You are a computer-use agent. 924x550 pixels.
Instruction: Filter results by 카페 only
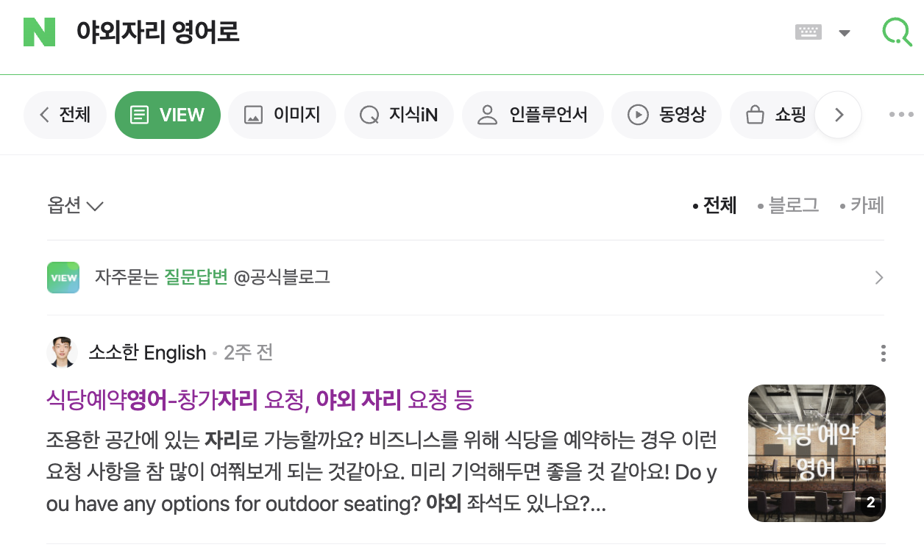(866, 205)
